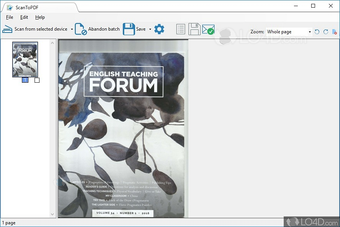
Task: Open the Edit menu
Action: 24,17
